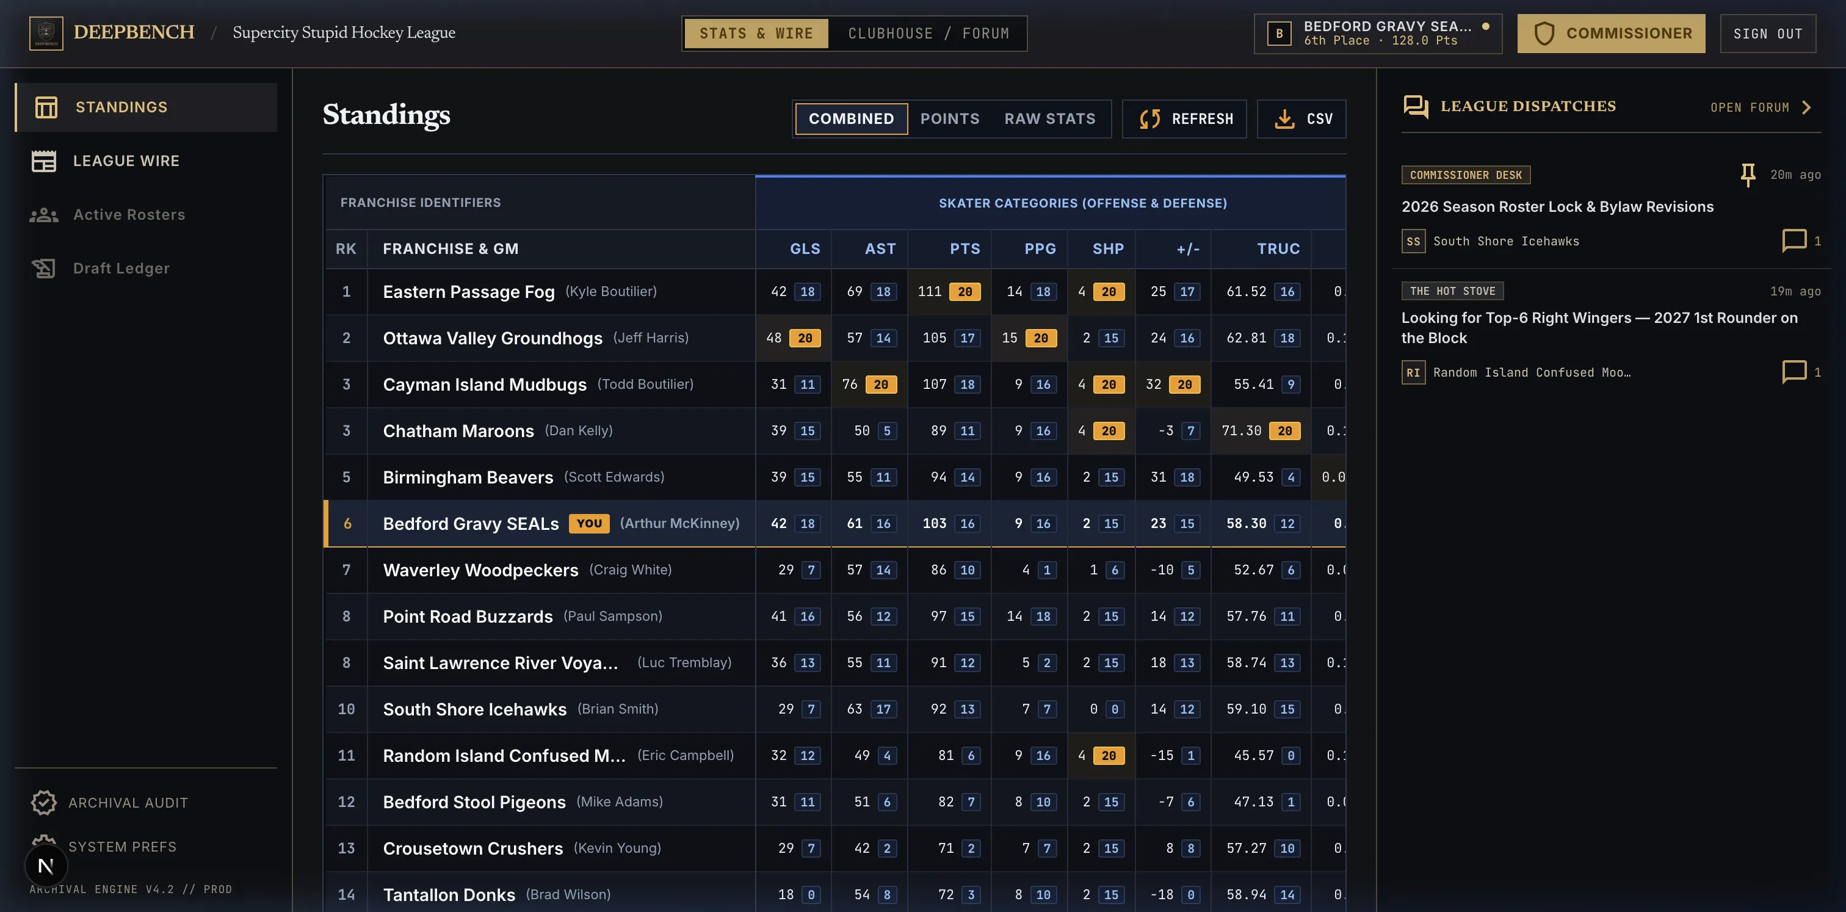Expand Open Forum chevron arrow
Image resolution: width=1846 pixels, height=912 pixels.
tap(1806, 107)
